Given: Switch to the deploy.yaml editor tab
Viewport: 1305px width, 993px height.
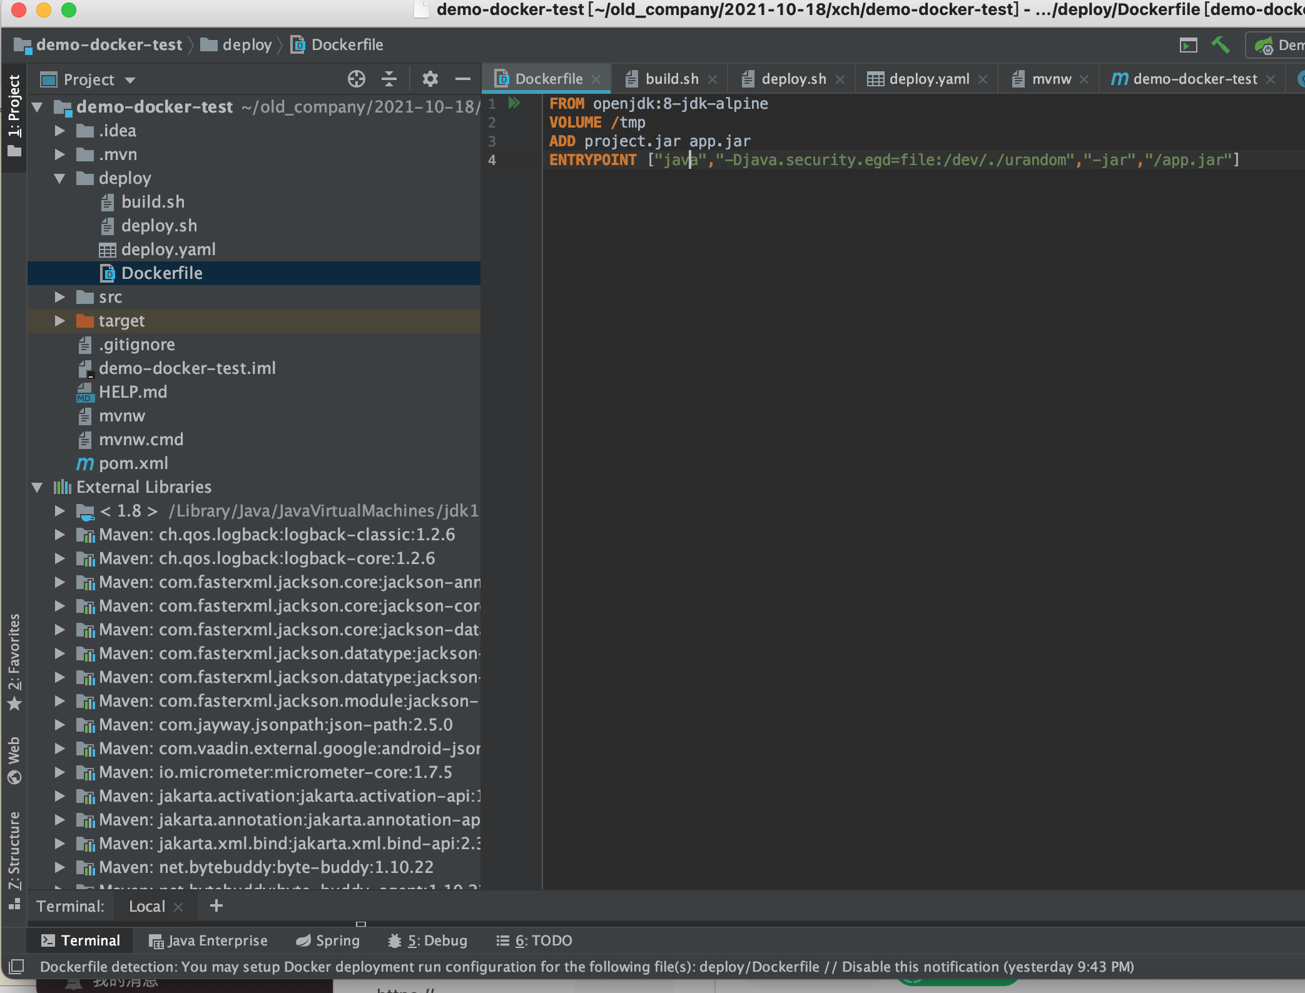Looking at the screenshot, I should click(928, 79).
